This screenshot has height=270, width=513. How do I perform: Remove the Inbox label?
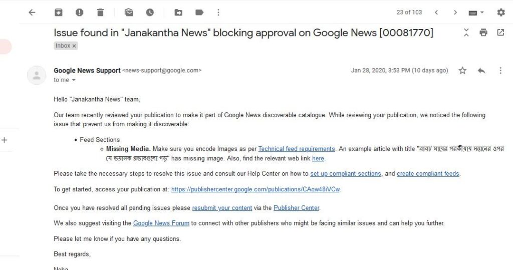coord(74,46)
